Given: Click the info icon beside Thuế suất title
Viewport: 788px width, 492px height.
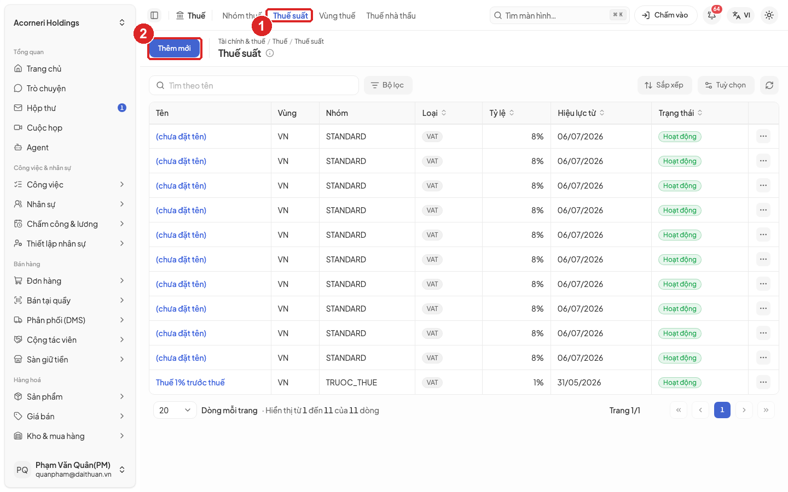Looking at the screenshot, I should click(x=270, y=53).
